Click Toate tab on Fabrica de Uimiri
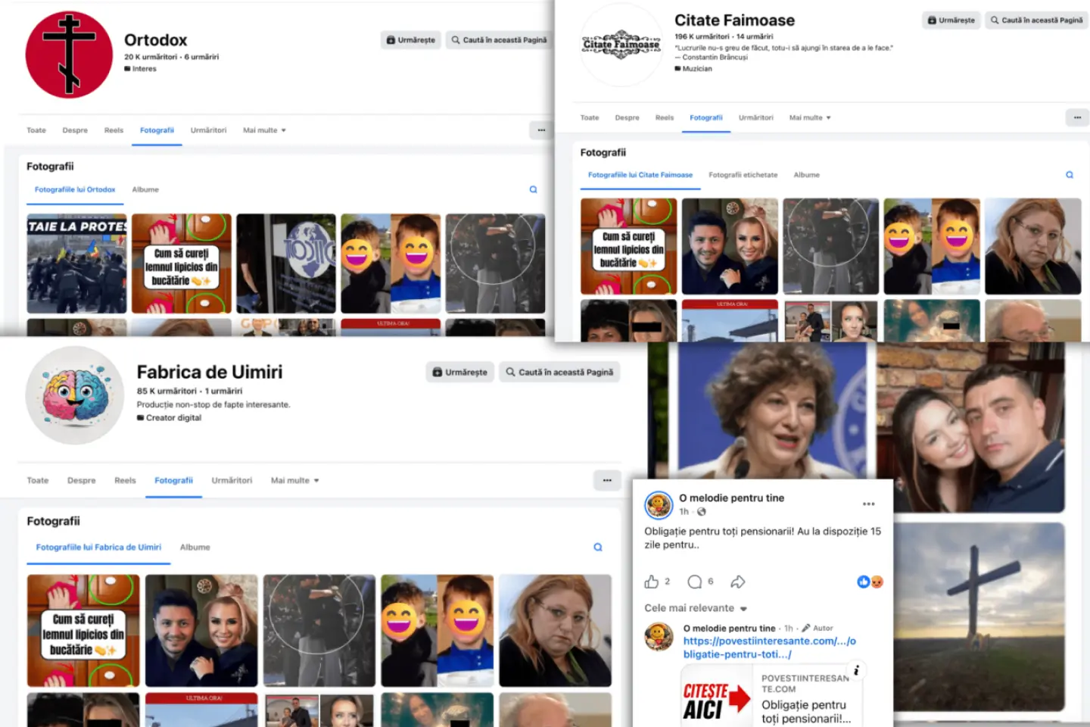This screenshot has height=727, width=1090. (x=38, y=480)
